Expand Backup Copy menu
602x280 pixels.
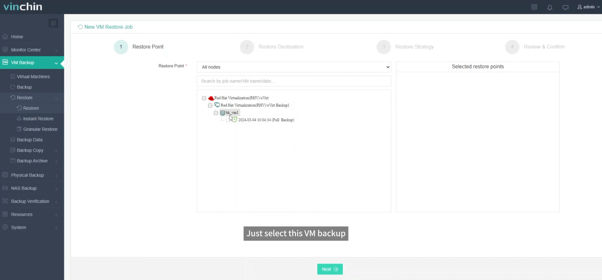[x=32, y=150]
